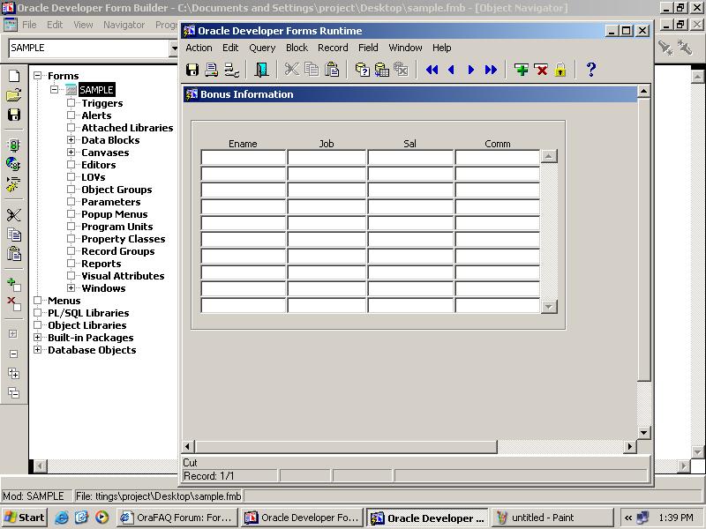Click the padlock Lock Record icon
Screen dimensions: 706x529
(x=560, y=70)
